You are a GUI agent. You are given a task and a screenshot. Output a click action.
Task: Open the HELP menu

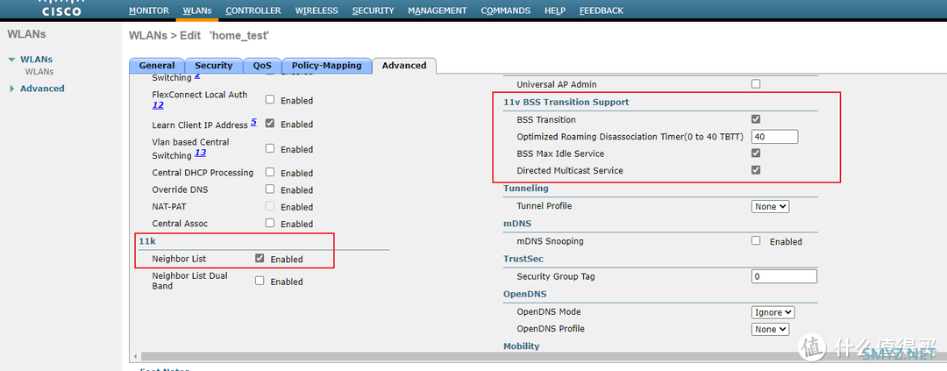pyautogui.click(x=555, y=11)
